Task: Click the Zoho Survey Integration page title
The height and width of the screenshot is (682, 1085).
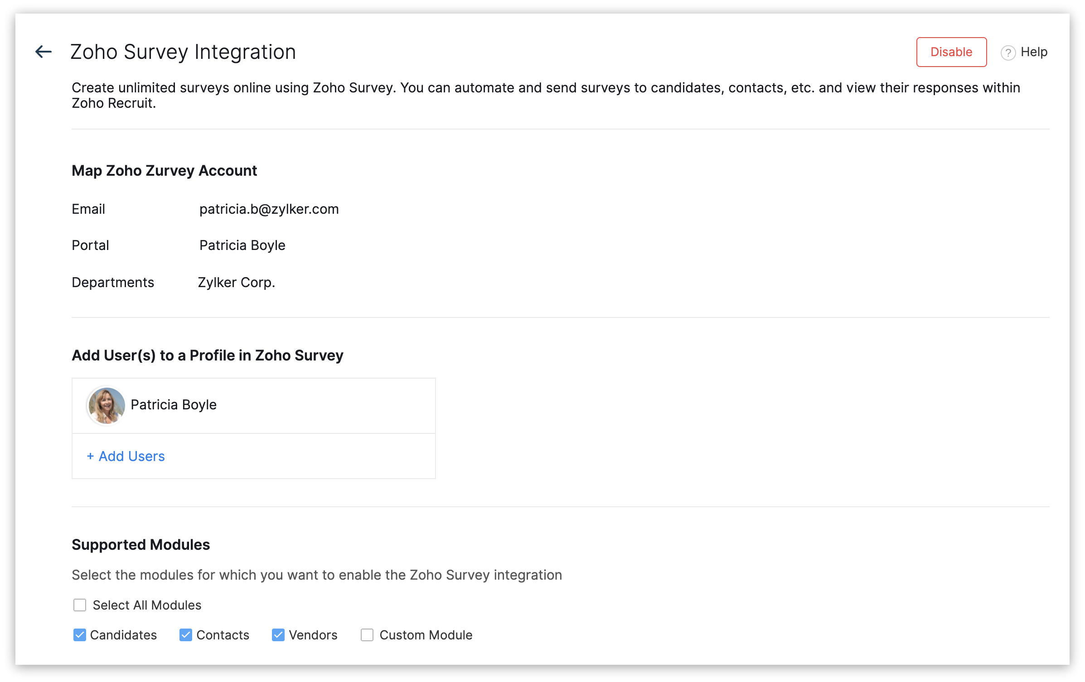Action: tap(183, 52)
